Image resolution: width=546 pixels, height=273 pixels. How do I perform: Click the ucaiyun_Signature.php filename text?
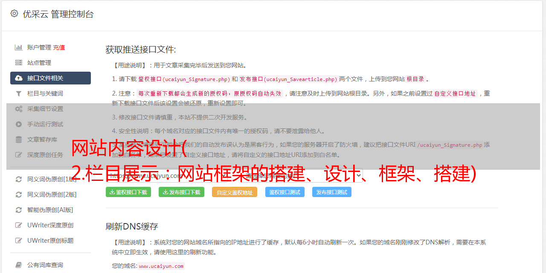coord(196,79)
